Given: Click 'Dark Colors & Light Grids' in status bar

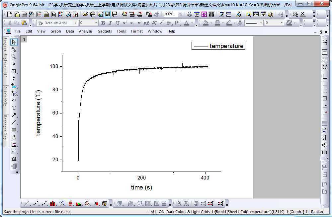Looking at the screenshot, I should coord(188,212).
